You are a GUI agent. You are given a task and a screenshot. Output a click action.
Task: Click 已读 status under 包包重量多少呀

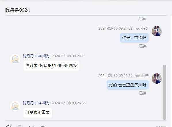coord(143,93)
